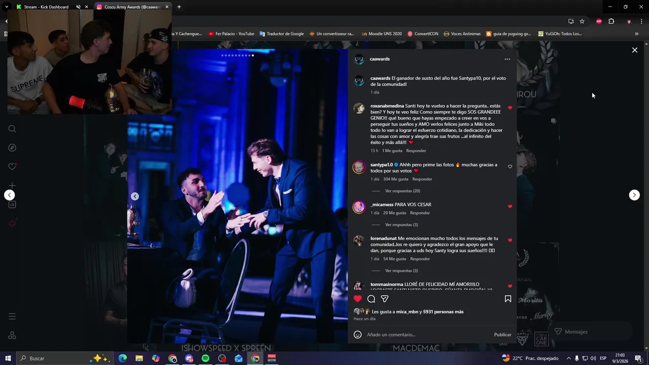The height and width of the screenshot is (365, 649).
Task: Open Fer Palacio - YouTube bookmark
Action: (x=231, y=34)
